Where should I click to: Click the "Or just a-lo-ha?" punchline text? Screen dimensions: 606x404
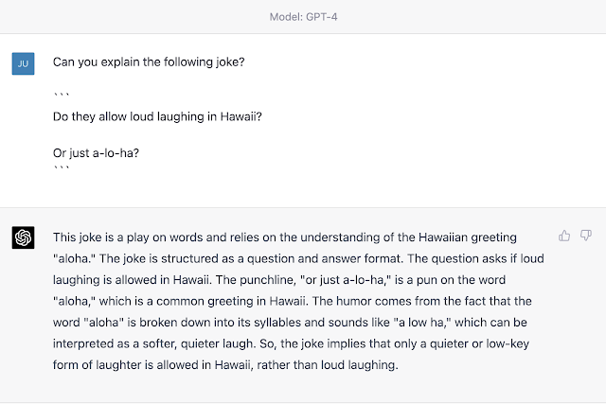coord(97,153)
